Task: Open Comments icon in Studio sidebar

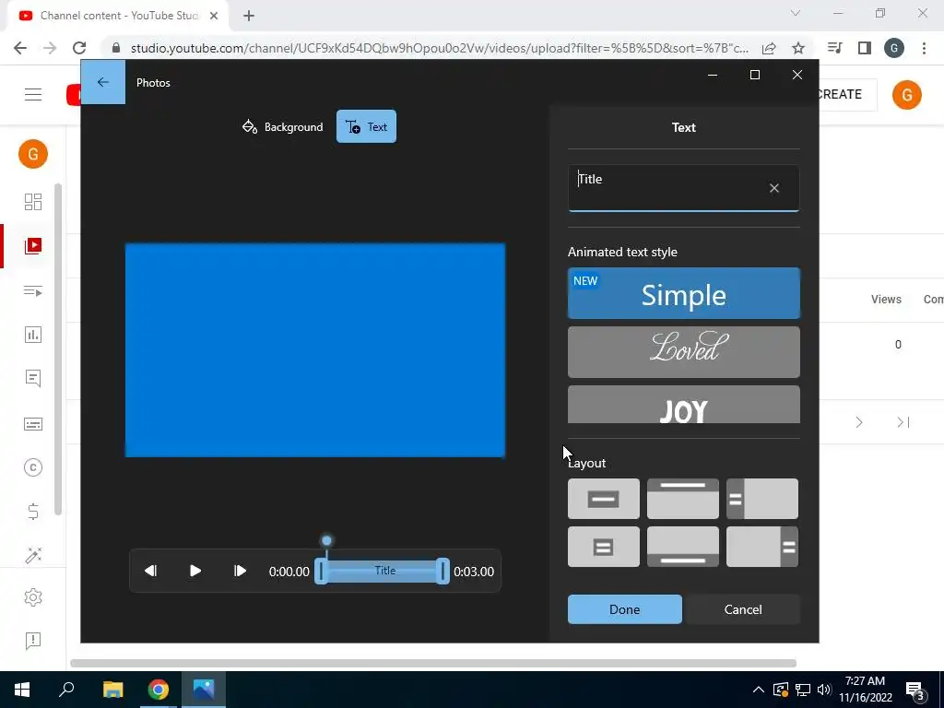Action: coord(33,378)
